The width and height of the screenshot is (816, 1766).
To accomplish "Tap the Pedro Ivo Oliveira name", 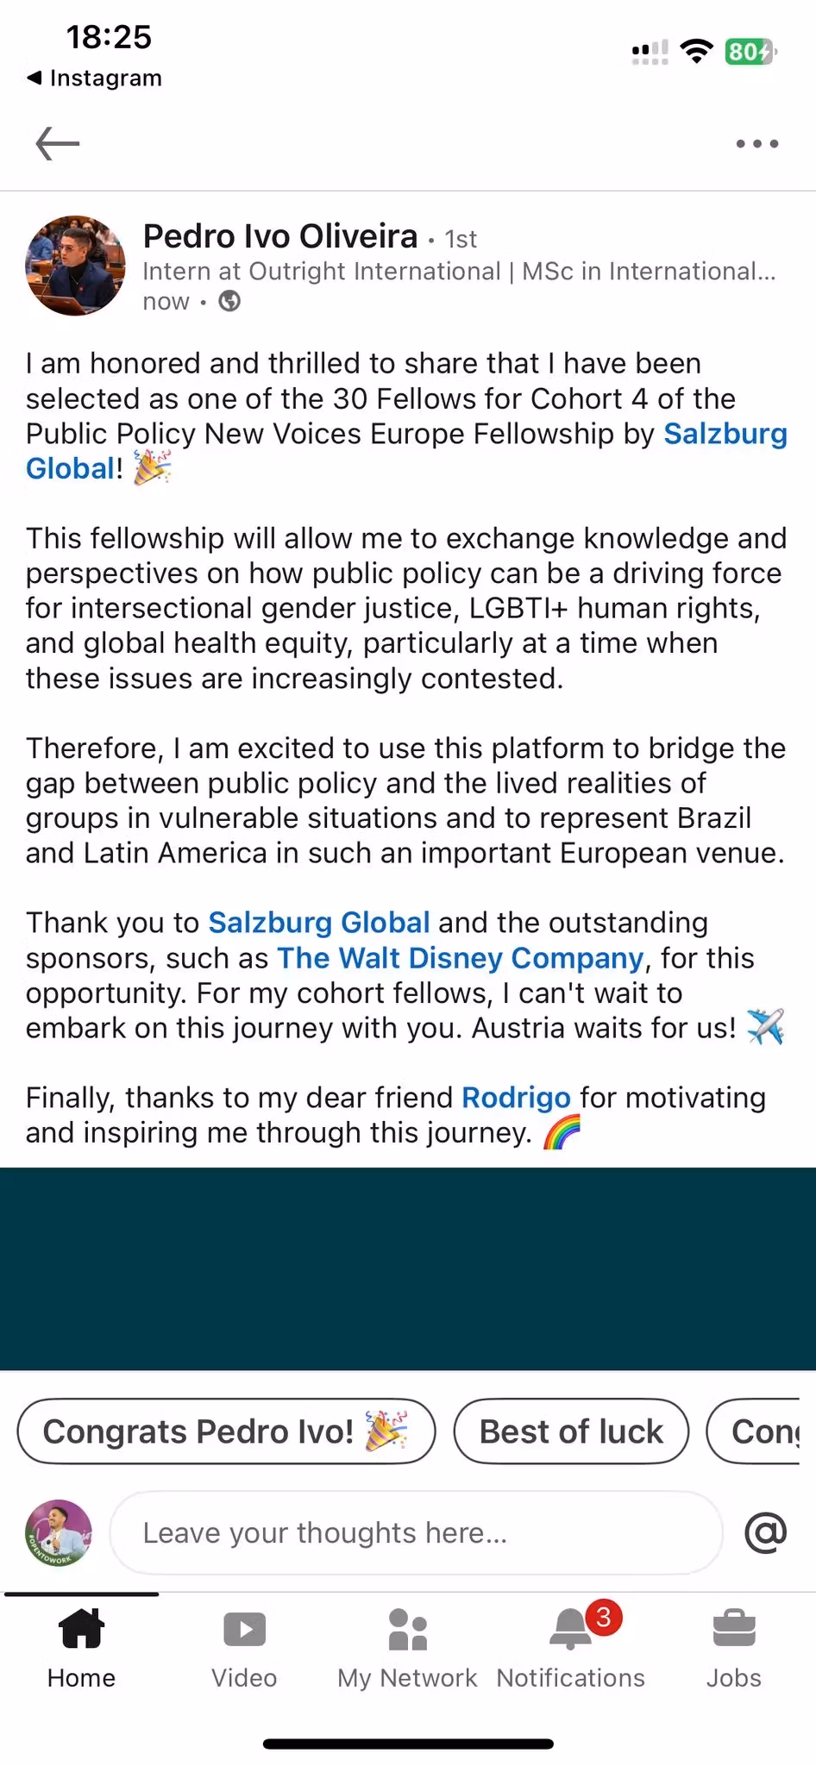I will pyautogui.click(x=280, y=236).
